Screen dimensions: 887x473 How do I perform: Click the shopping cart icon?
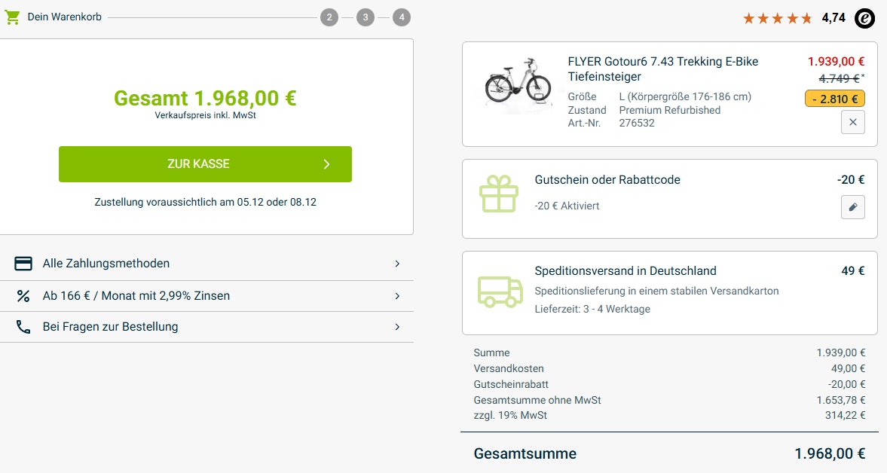(x=12, y=17)
